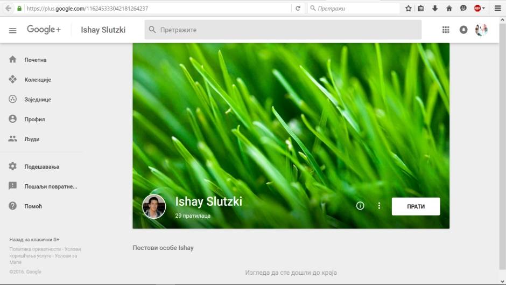Show Google+ notifications bell
The image size is (506, 285).
coord(463,30)
